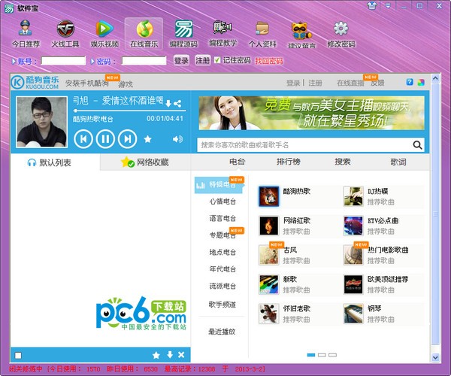451x376 pixels.
Task: Click the 账号 input field
Action: (x=63, y=61)
